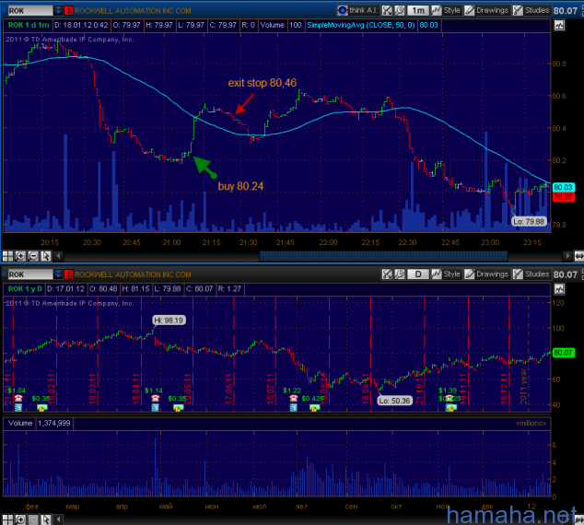Click the dividend icon under first $0.35

click(42, 408)
